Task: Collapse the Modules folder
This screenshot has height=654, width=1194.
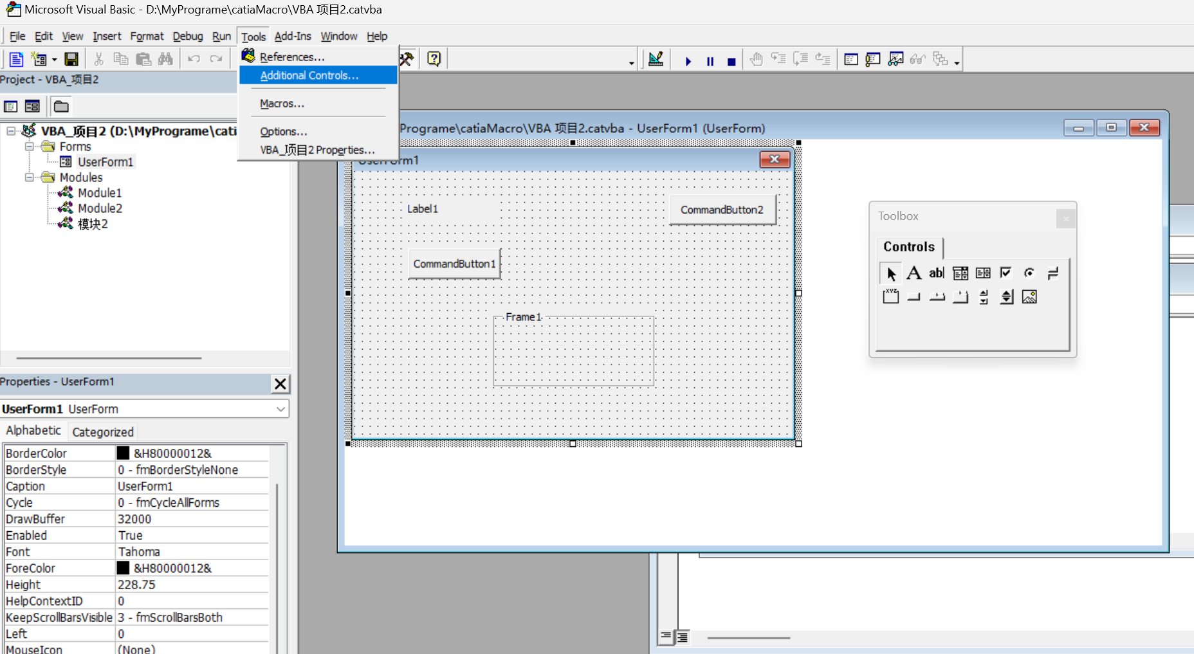Action: pyautogui.click(x=29, y=177)
